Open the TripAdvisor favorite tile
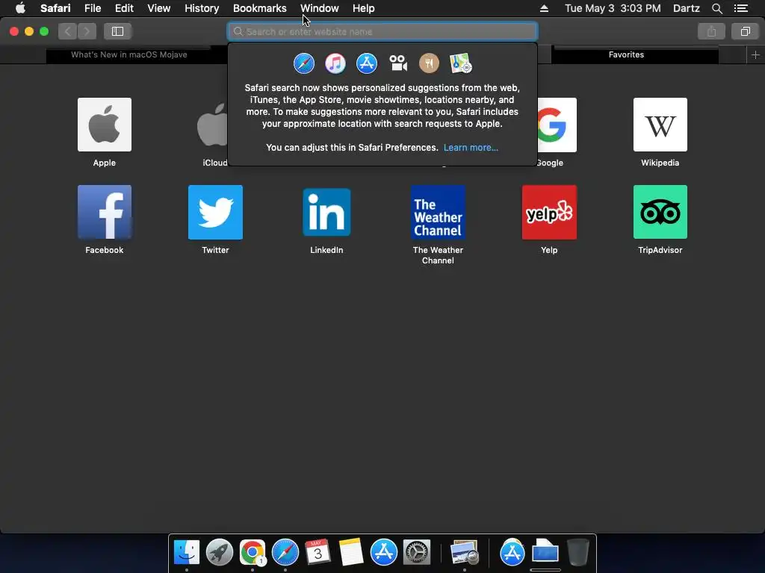This screenshot has height=573, width=765. [x=660, y=212]
